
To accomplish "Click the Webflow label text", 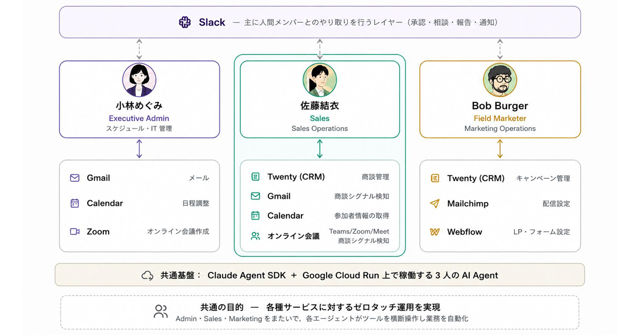I will 465,232.
